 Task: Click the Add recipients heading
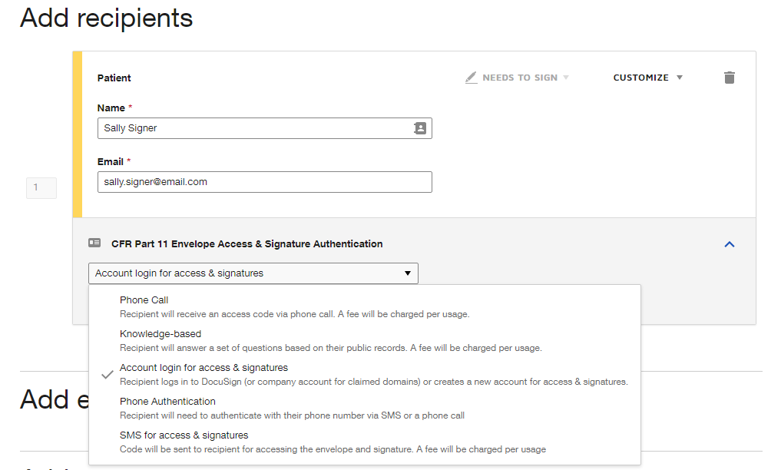click(107, 18)
